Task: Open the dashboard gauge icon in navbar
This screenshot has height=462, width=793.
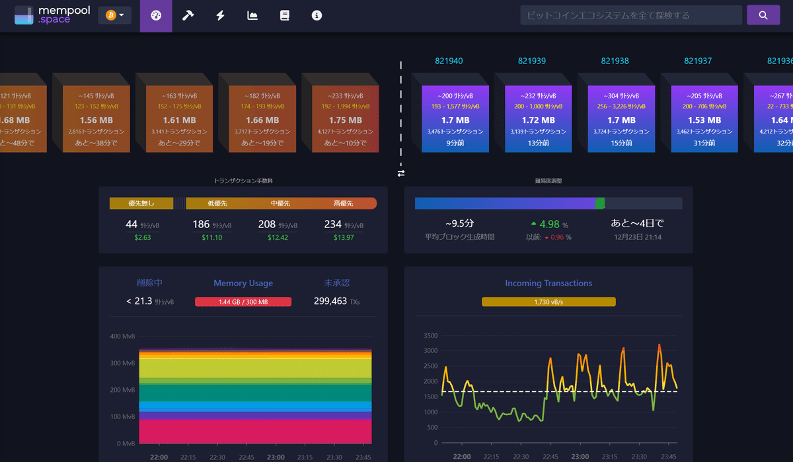Action: (x=156, y=15)
